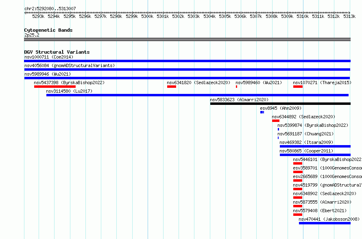Select tiny blue mark under nsv5399874
Viewport: 362px width, 239px height.
(x=279, y=129)
